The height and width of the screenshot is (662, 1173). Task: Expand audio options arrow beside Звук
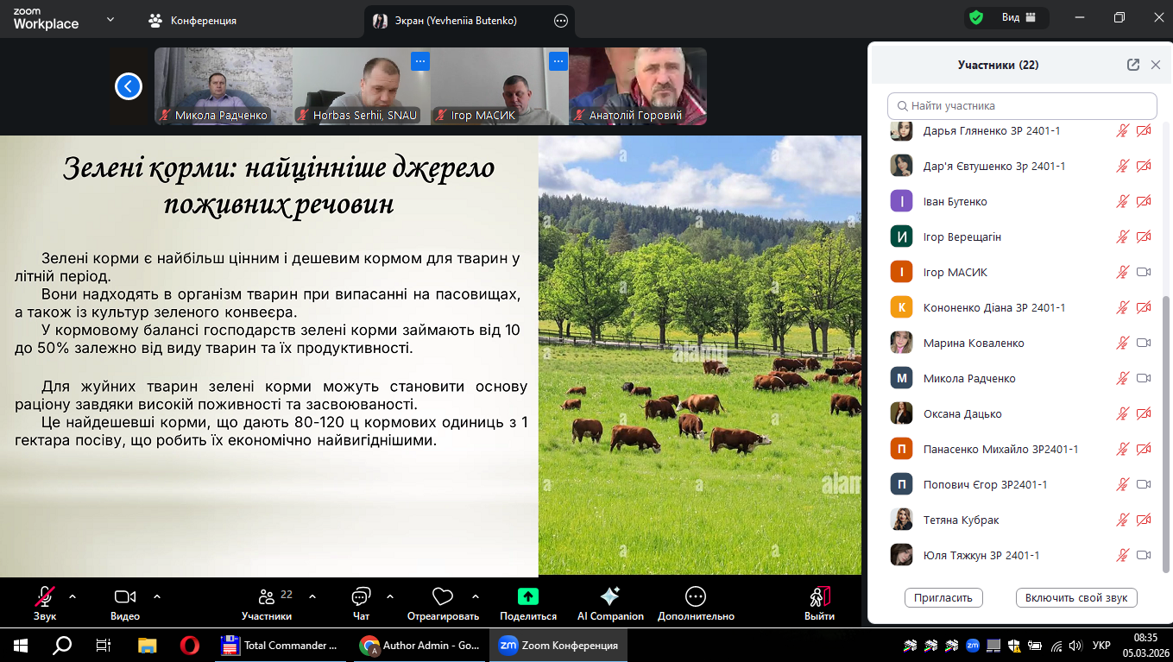point(73,596)
